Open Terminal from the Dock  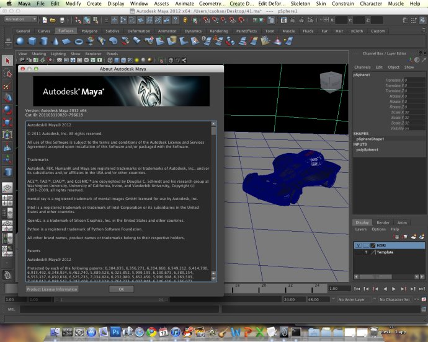296,332
